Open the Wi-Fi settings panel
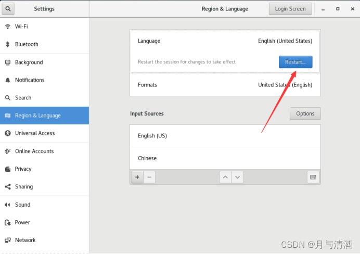 pos(45,27)
